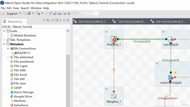Click the wrench project settings icon

click(51, 13)
